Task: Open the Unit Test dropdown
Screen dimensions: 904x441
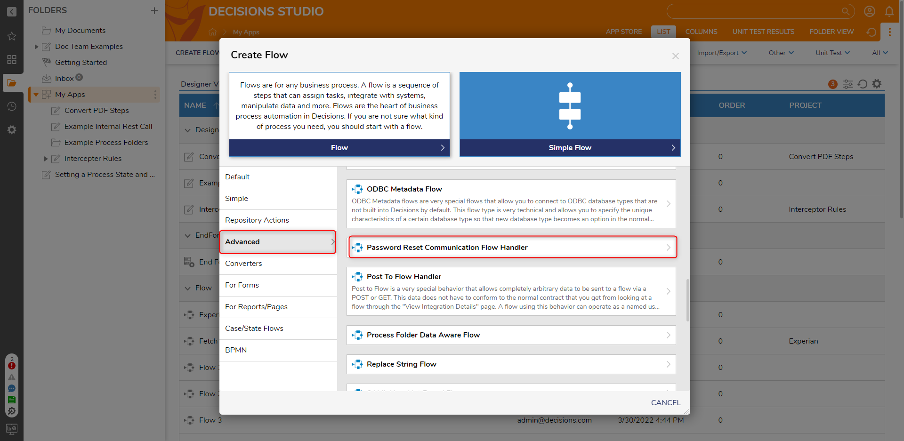Action: [832, 53]
